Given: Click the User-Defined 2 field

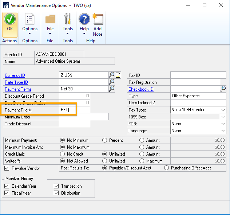Looking at the screenshot, I should tap(198, 103).
